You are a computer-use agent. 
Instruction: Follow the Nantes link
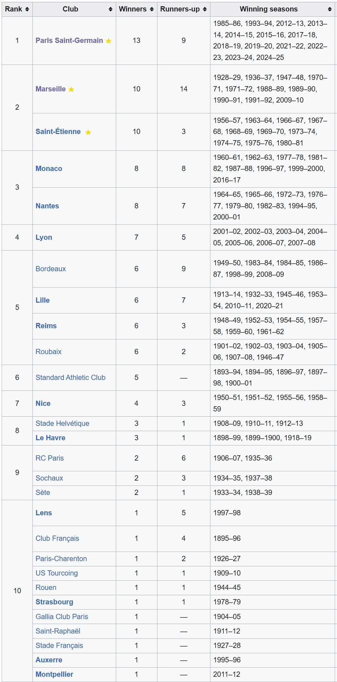point(47,206)
